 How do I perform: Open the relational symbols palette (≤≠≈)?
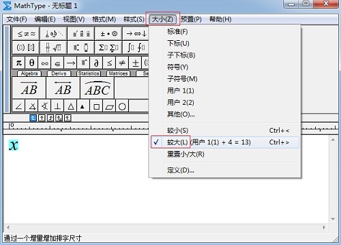26,34
